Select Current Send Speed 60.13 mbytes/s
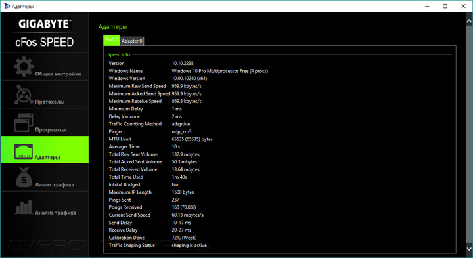The height and width of the screenshot is (258, 473). (188, 215)
